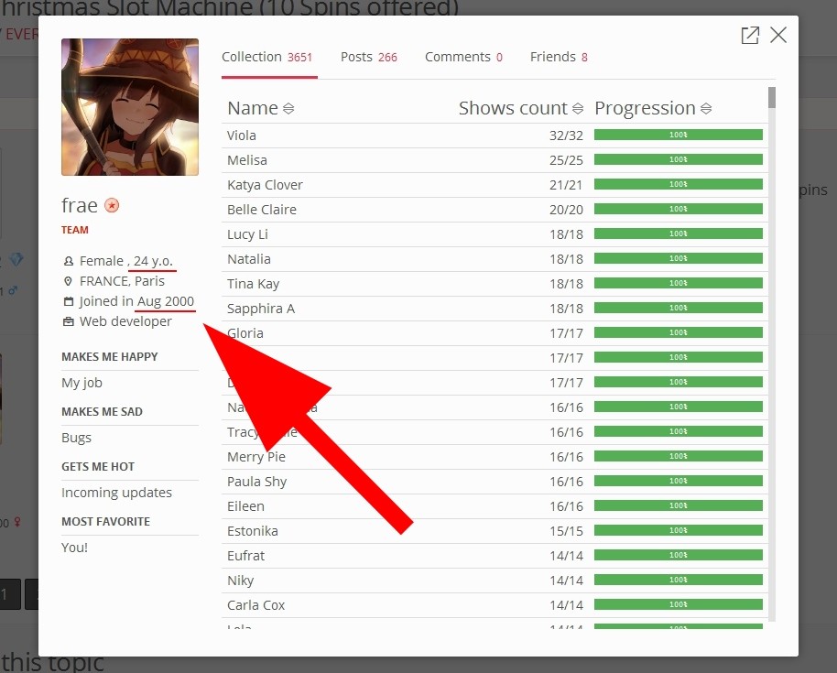The height and width of the screenshot is (673, 837).
Task: Click the collection list scrollbar
Action: [772, 348]
